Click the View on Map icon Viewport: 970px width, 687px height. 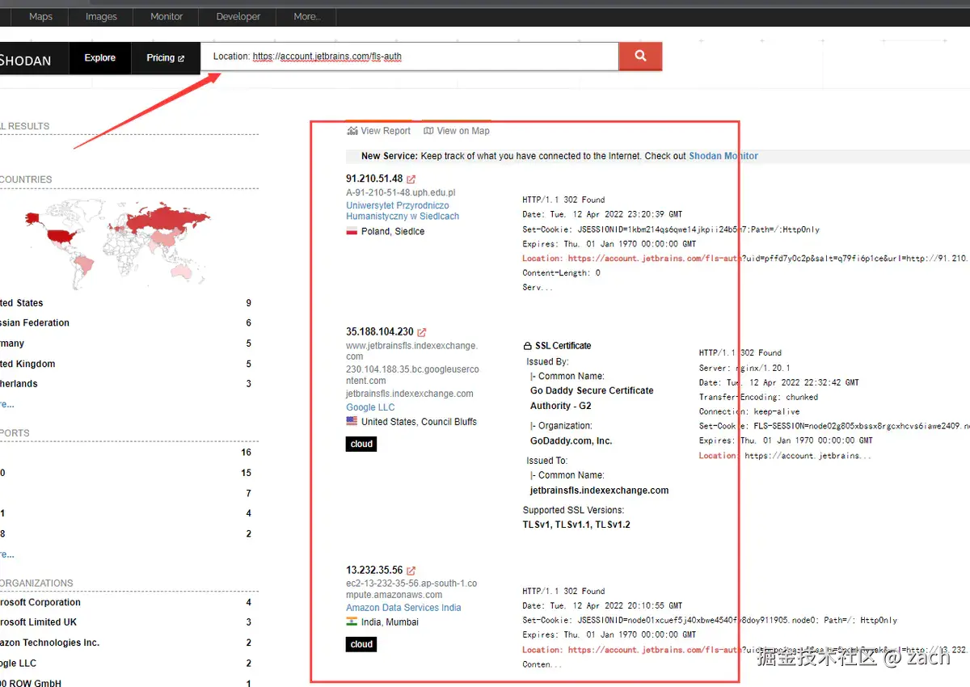point(428,131)
